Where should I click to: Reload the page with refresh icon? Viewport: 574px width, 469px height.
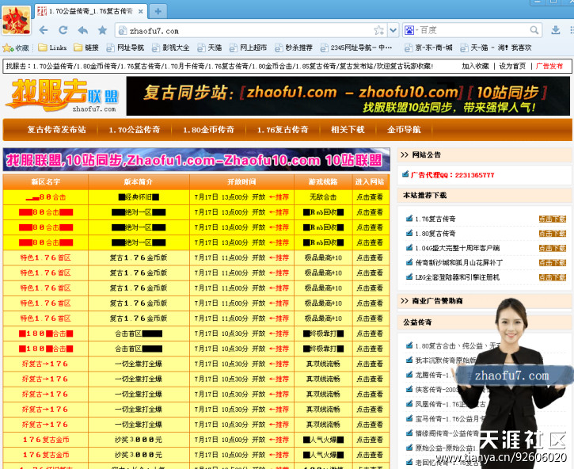coord(63,30)
